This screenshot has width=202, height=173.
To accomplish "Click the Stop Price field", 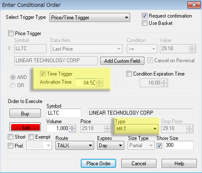I will pos(174,128).
